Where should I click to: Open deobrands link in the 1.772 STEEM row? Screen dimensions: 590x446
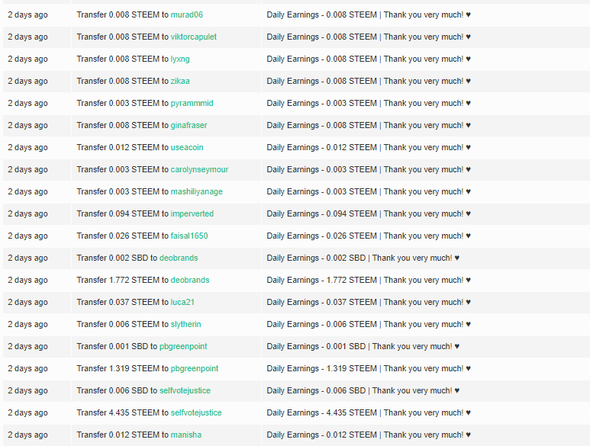point(189,281)
